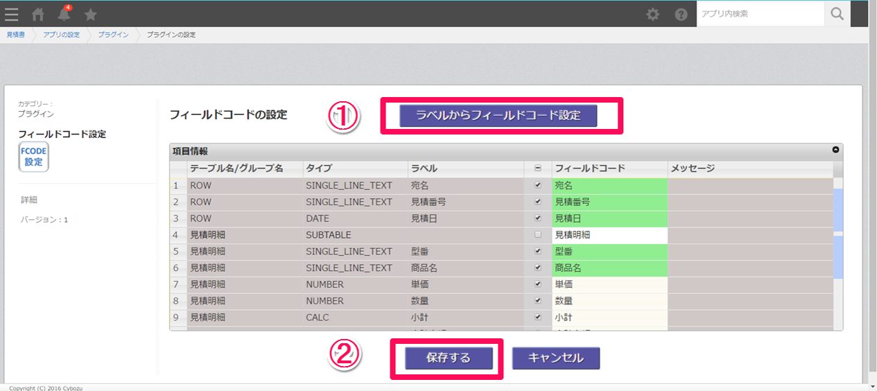877x391 pixels.
Task: Toggle checkbox in row 5 型番
Action: click(x=538, y=251)
